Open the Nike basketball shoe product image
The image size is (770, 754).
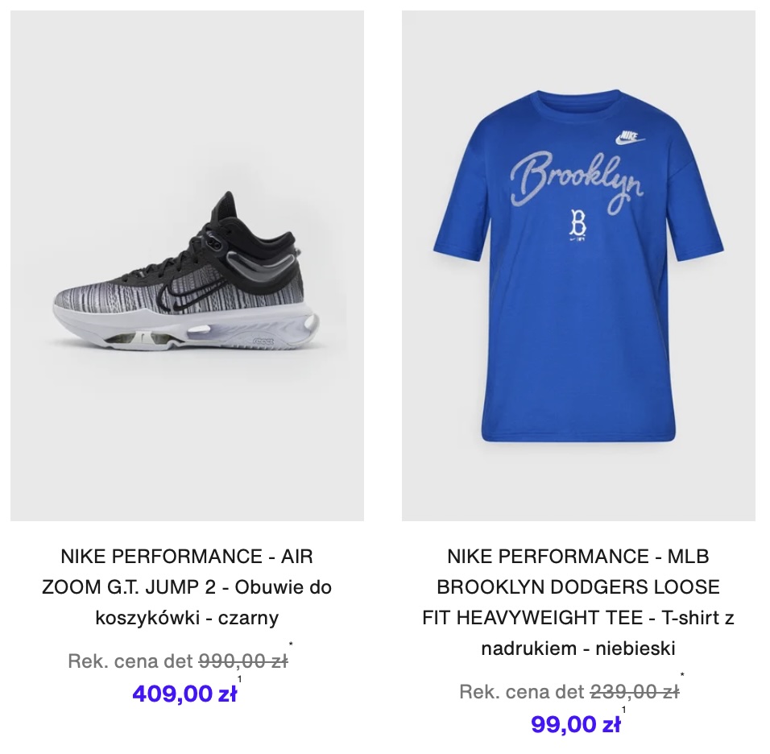[x=187, y=266]
